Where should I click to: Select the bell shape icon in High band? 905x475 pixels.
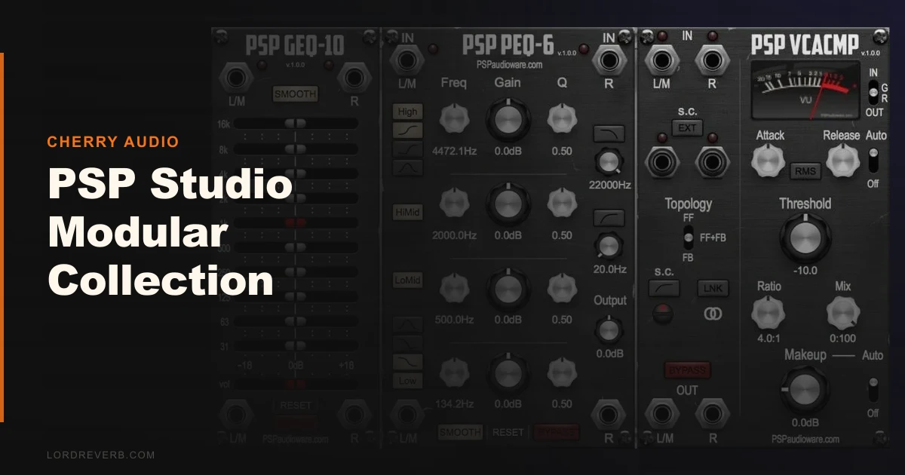click(408, 167)
